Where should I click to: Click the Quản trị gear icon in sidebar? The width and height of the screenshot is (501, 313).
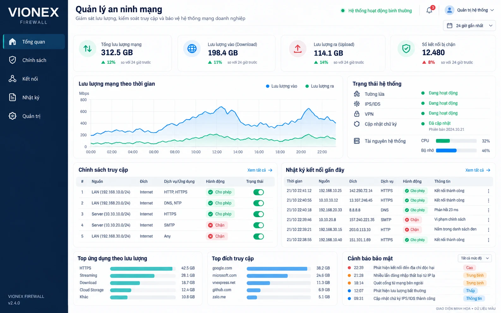pyautogui.click(x=12, y=116)
